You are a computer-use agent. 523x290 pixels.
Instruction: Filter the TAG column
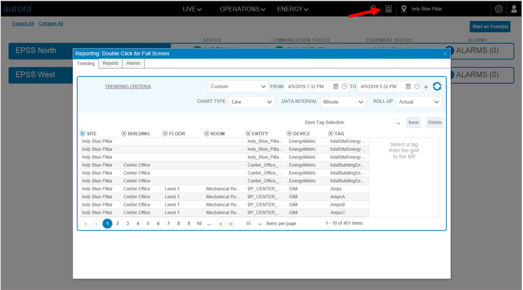[331, 133]
